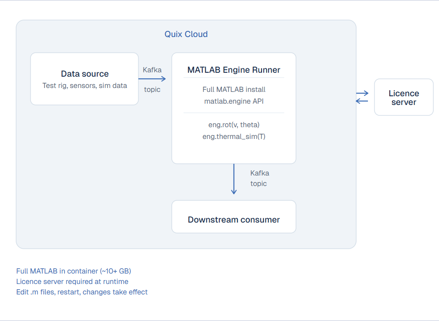Click the Downstream consumer box
This screenshot has height=321, width=439.
(x=234, y=217)
